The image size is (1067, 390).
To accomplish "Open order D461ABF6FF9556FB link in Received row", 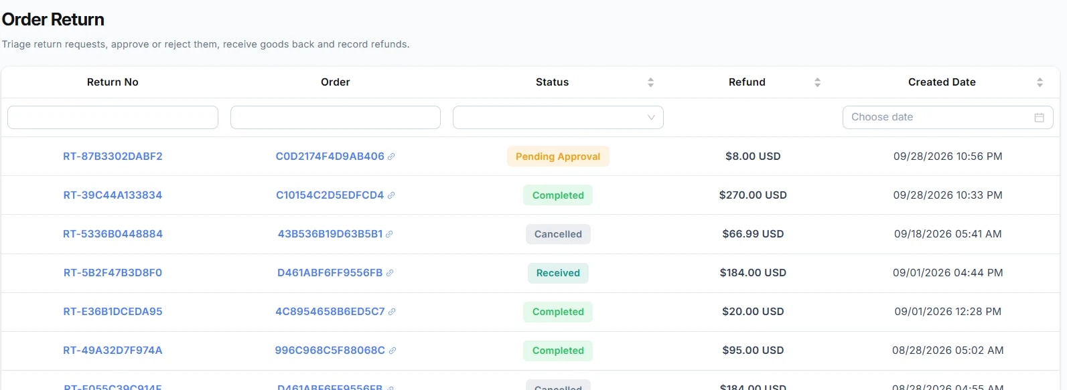I will click(330, 273).
